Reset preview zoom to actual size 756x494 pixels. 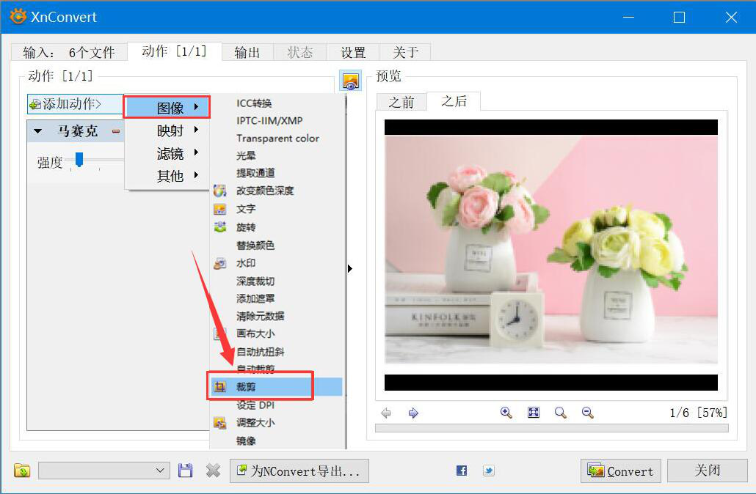(x=560, y=413)
